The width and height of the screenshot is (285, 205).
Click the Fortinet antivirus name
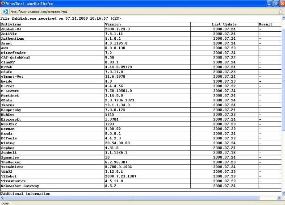(x=10, y=96)
